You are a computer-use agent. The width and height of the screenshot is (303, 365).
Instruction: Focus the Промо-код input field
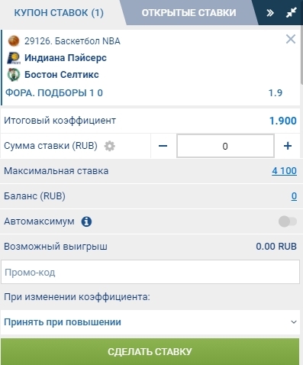(150, 272)
